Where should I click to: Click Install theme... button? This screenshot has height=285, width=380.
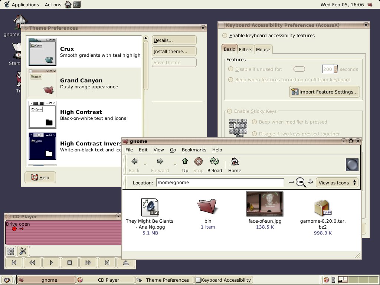(x=174, y=51)
